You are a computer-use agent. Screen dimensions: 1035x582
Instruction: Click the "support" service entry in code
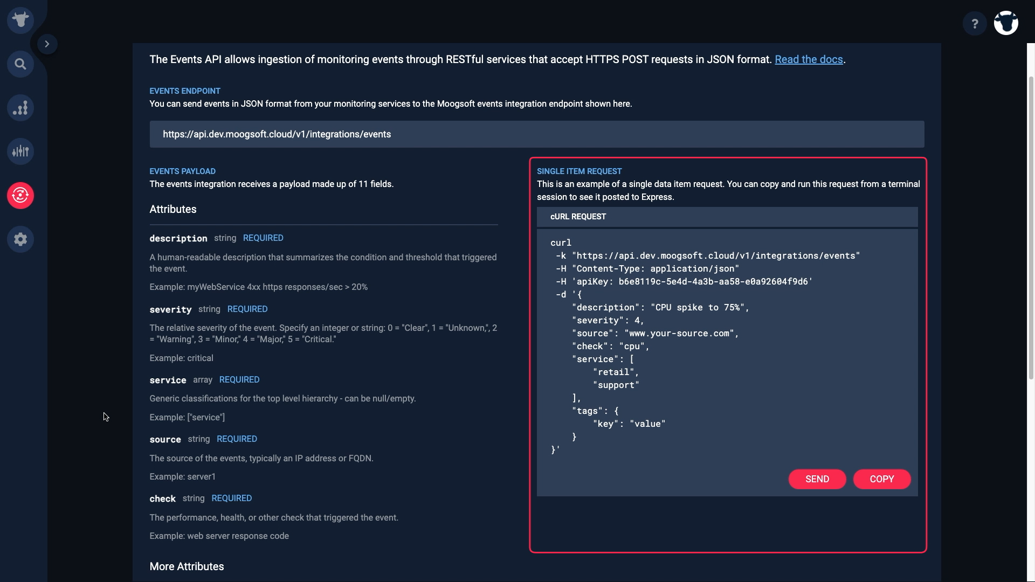pos(616,385)
